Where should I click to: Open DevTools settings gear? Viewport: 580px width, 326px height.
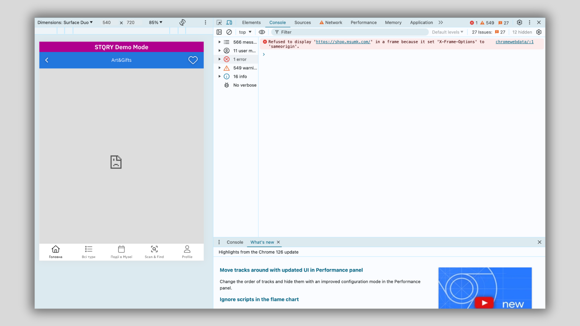coord(519,22)
